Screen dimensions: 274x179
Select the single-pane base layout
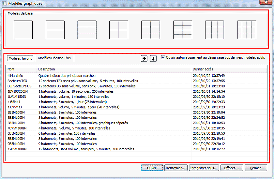(x=23, y=30)
